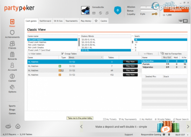
Task: Open My Waitlist link
Action: pos(146,119)
